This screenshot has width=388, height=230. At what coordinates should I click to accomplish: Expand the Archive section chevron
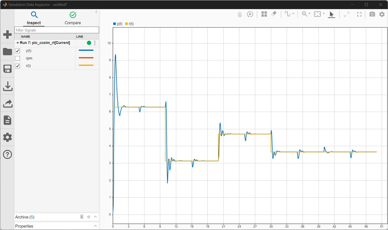point(95,217)
